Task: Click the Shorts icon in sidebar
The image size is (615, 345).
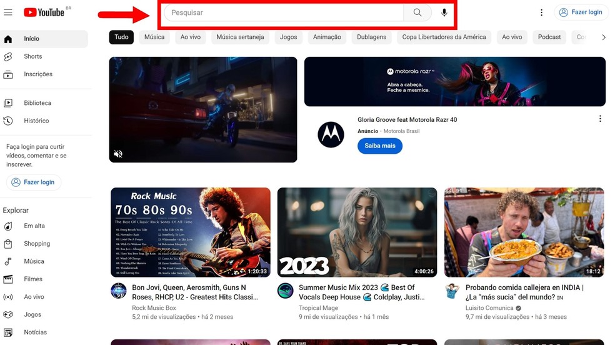Action: coord(8,57)
